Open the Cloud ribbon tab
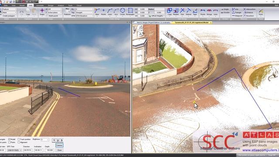Screen dimensions: 279x157 [x=79, y=5]
